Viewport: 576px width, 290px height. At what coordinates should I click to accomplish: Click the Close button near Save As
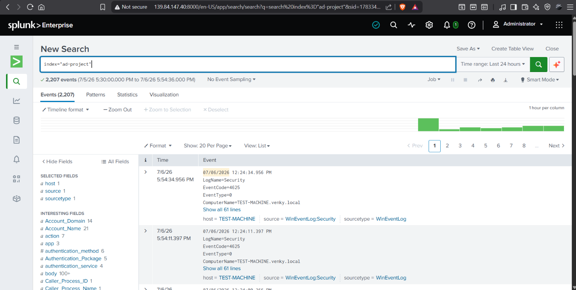point(552,49)
